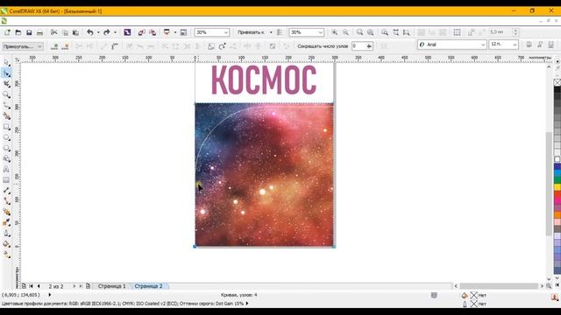The image size is (561, 315).
Task: Go to the first page arrow
Action: pos(32,286)
